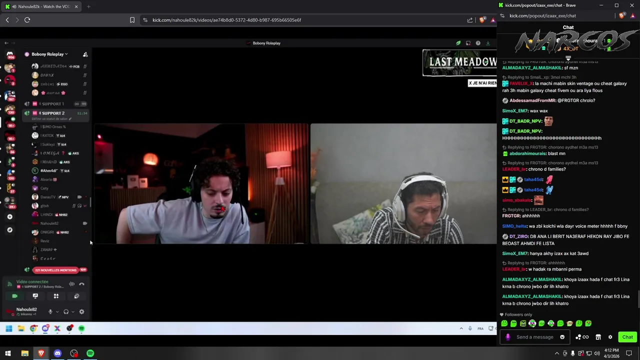Focus the Send a message input
640x360 pixels.
click(x=534, y=337)
